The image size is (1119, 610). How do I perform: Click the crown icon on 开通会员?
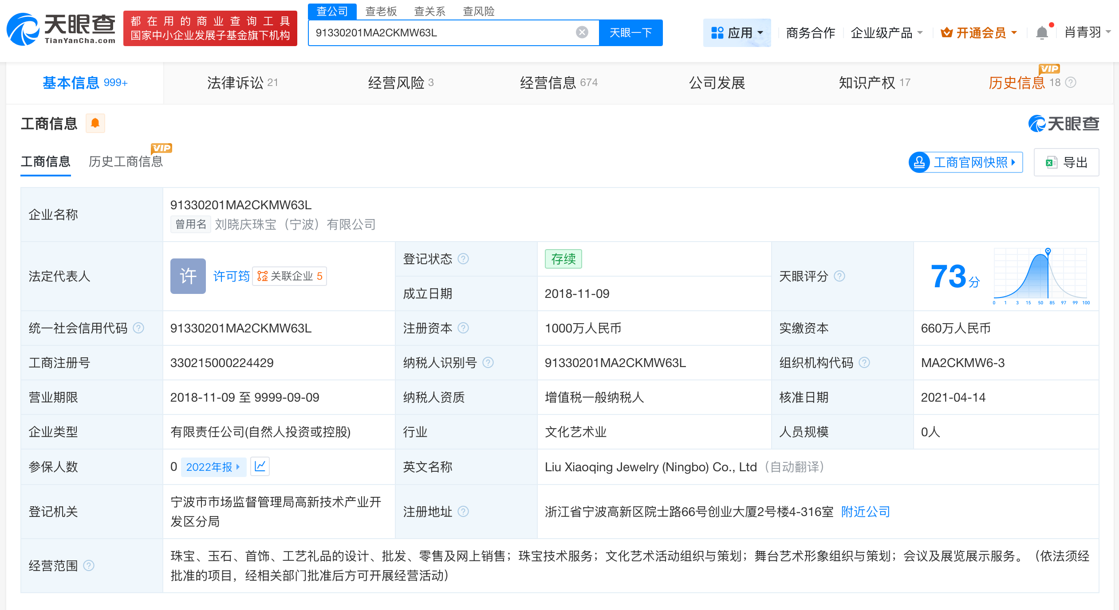pyautogui.click(x=948, y=32)
